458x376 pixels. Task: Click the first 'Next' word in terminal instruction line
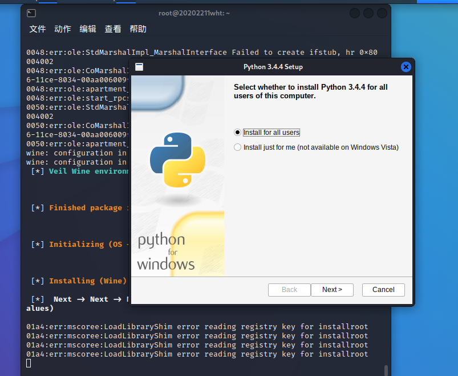63,299
